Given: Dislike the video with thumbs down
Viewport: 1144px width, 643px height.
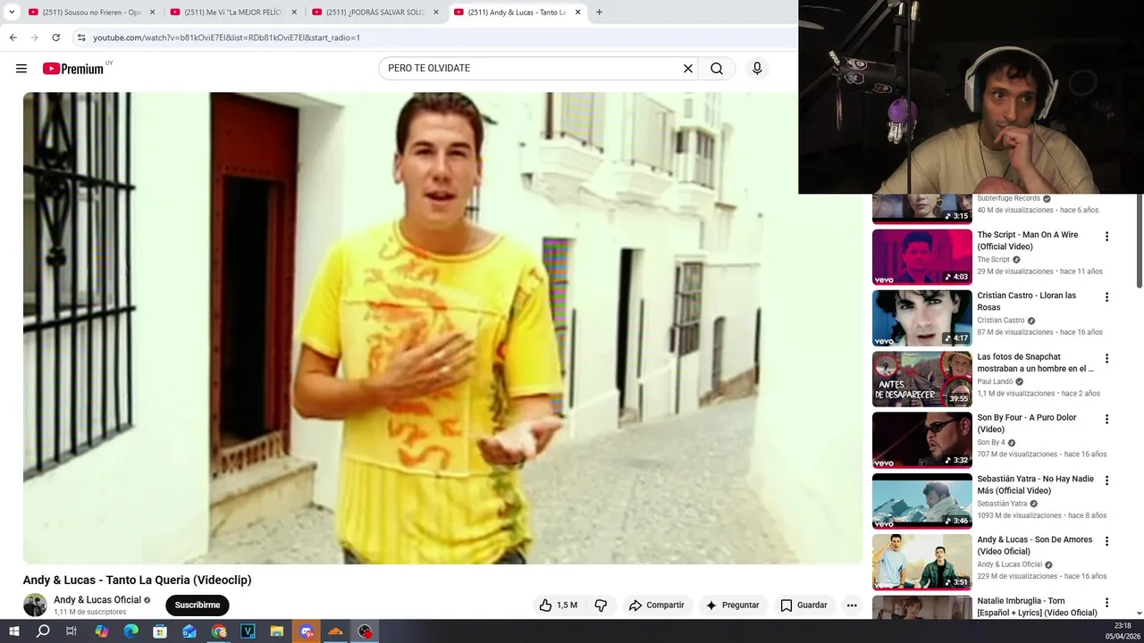Looking at the screenshot, I should [x=601, y=605].
